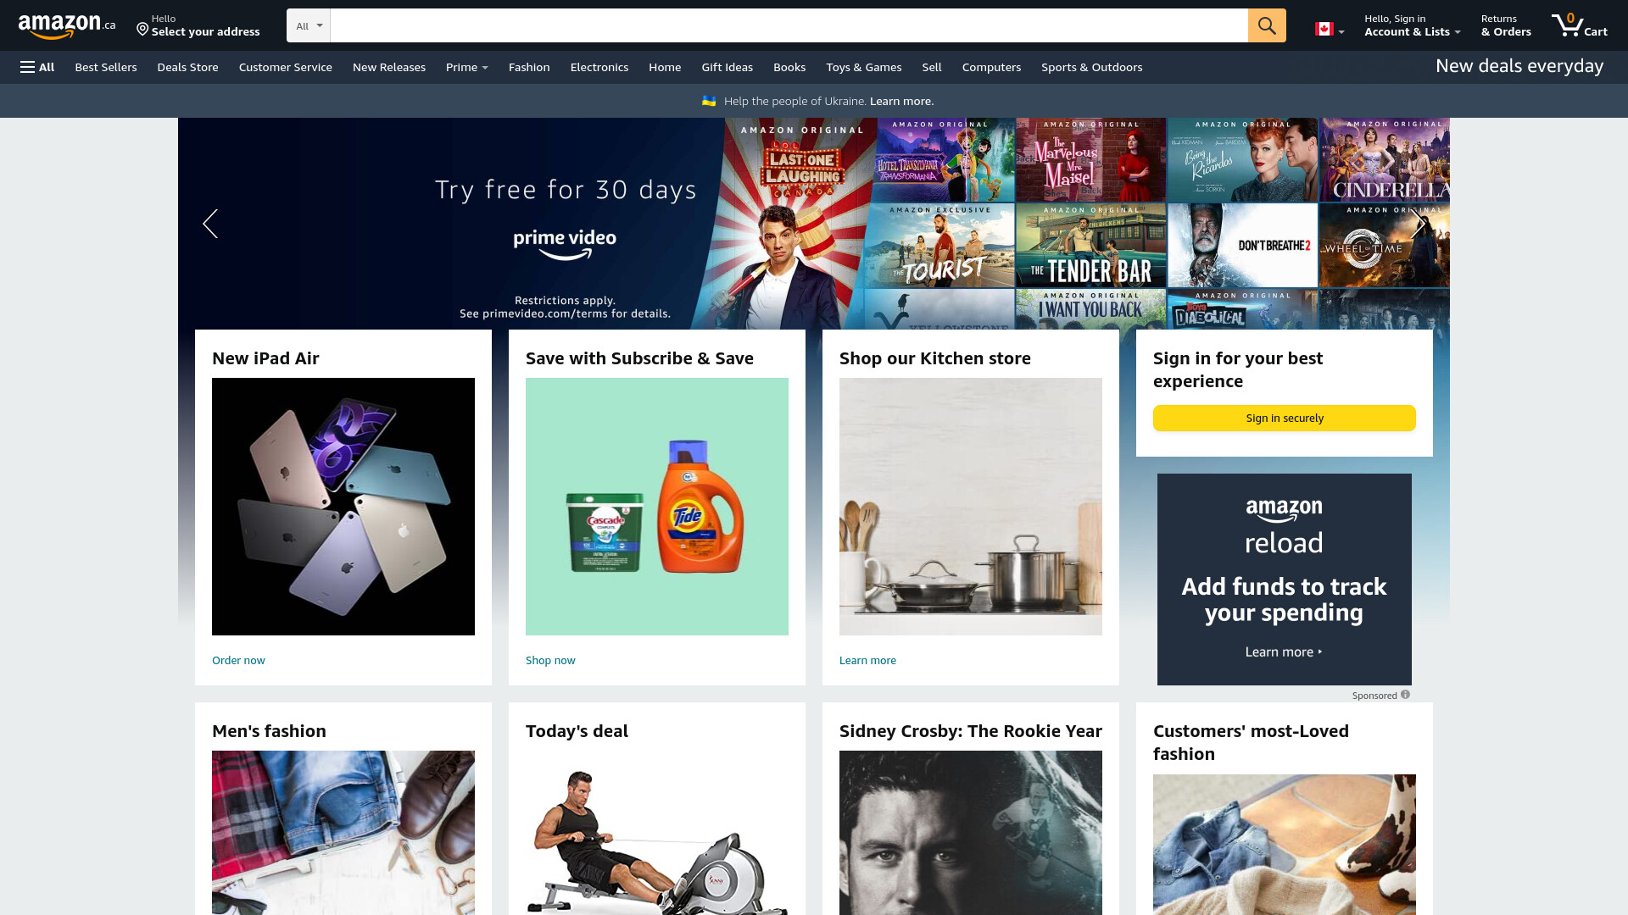Open Sell nav item
1628x915 pixels.
[932, 67]
